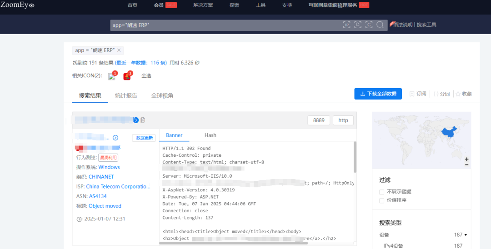The width and height of the screenshot is (491, 249).
Task: Click the 2025-01-07 12:31 timestamp
Action: coord(105,219)
